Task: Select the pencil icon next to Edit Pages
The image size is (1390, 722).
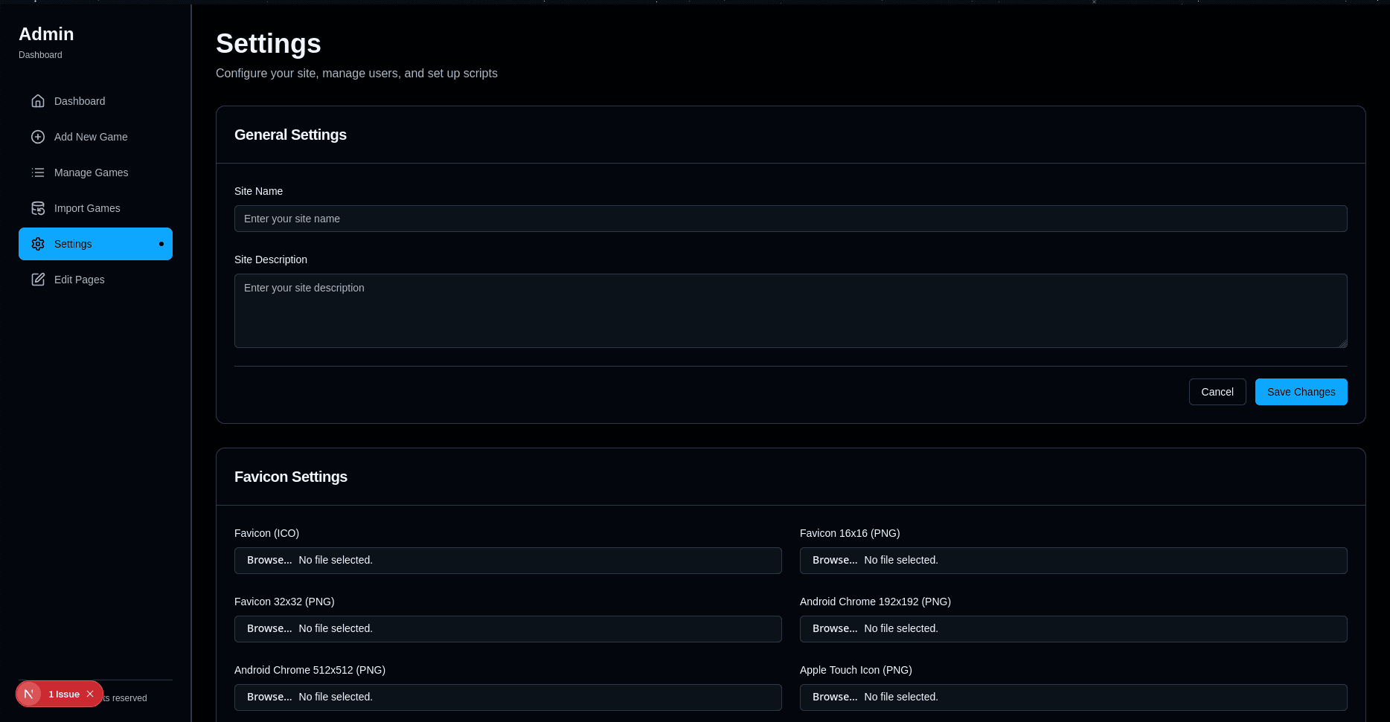Action: [x=38, y=279]
